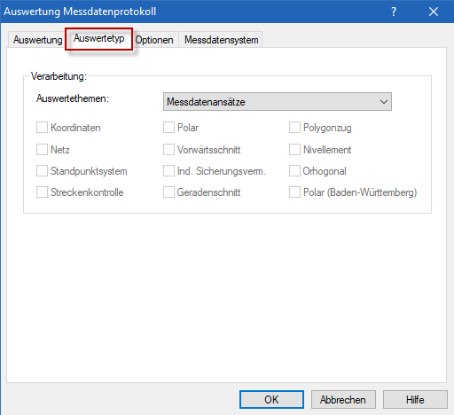The height and width of the screenshot is (415, 454).
Task: Check the Polygonzug option
Action: point(294,128)
